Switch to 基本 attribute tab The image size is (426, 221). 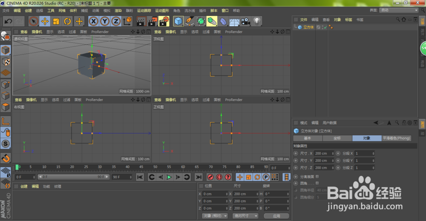click(x=308, y=138)
